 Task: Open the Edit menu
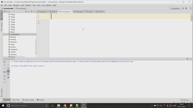pyautogui.click(x=6, y=5)
